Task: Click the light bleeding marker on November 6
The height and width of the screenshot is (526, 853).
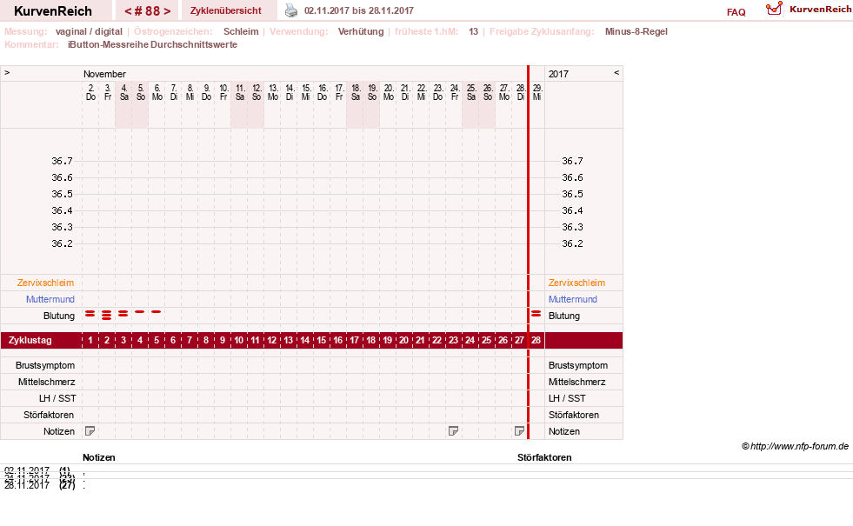Action: pyautogui.click(x=157, y=311)
